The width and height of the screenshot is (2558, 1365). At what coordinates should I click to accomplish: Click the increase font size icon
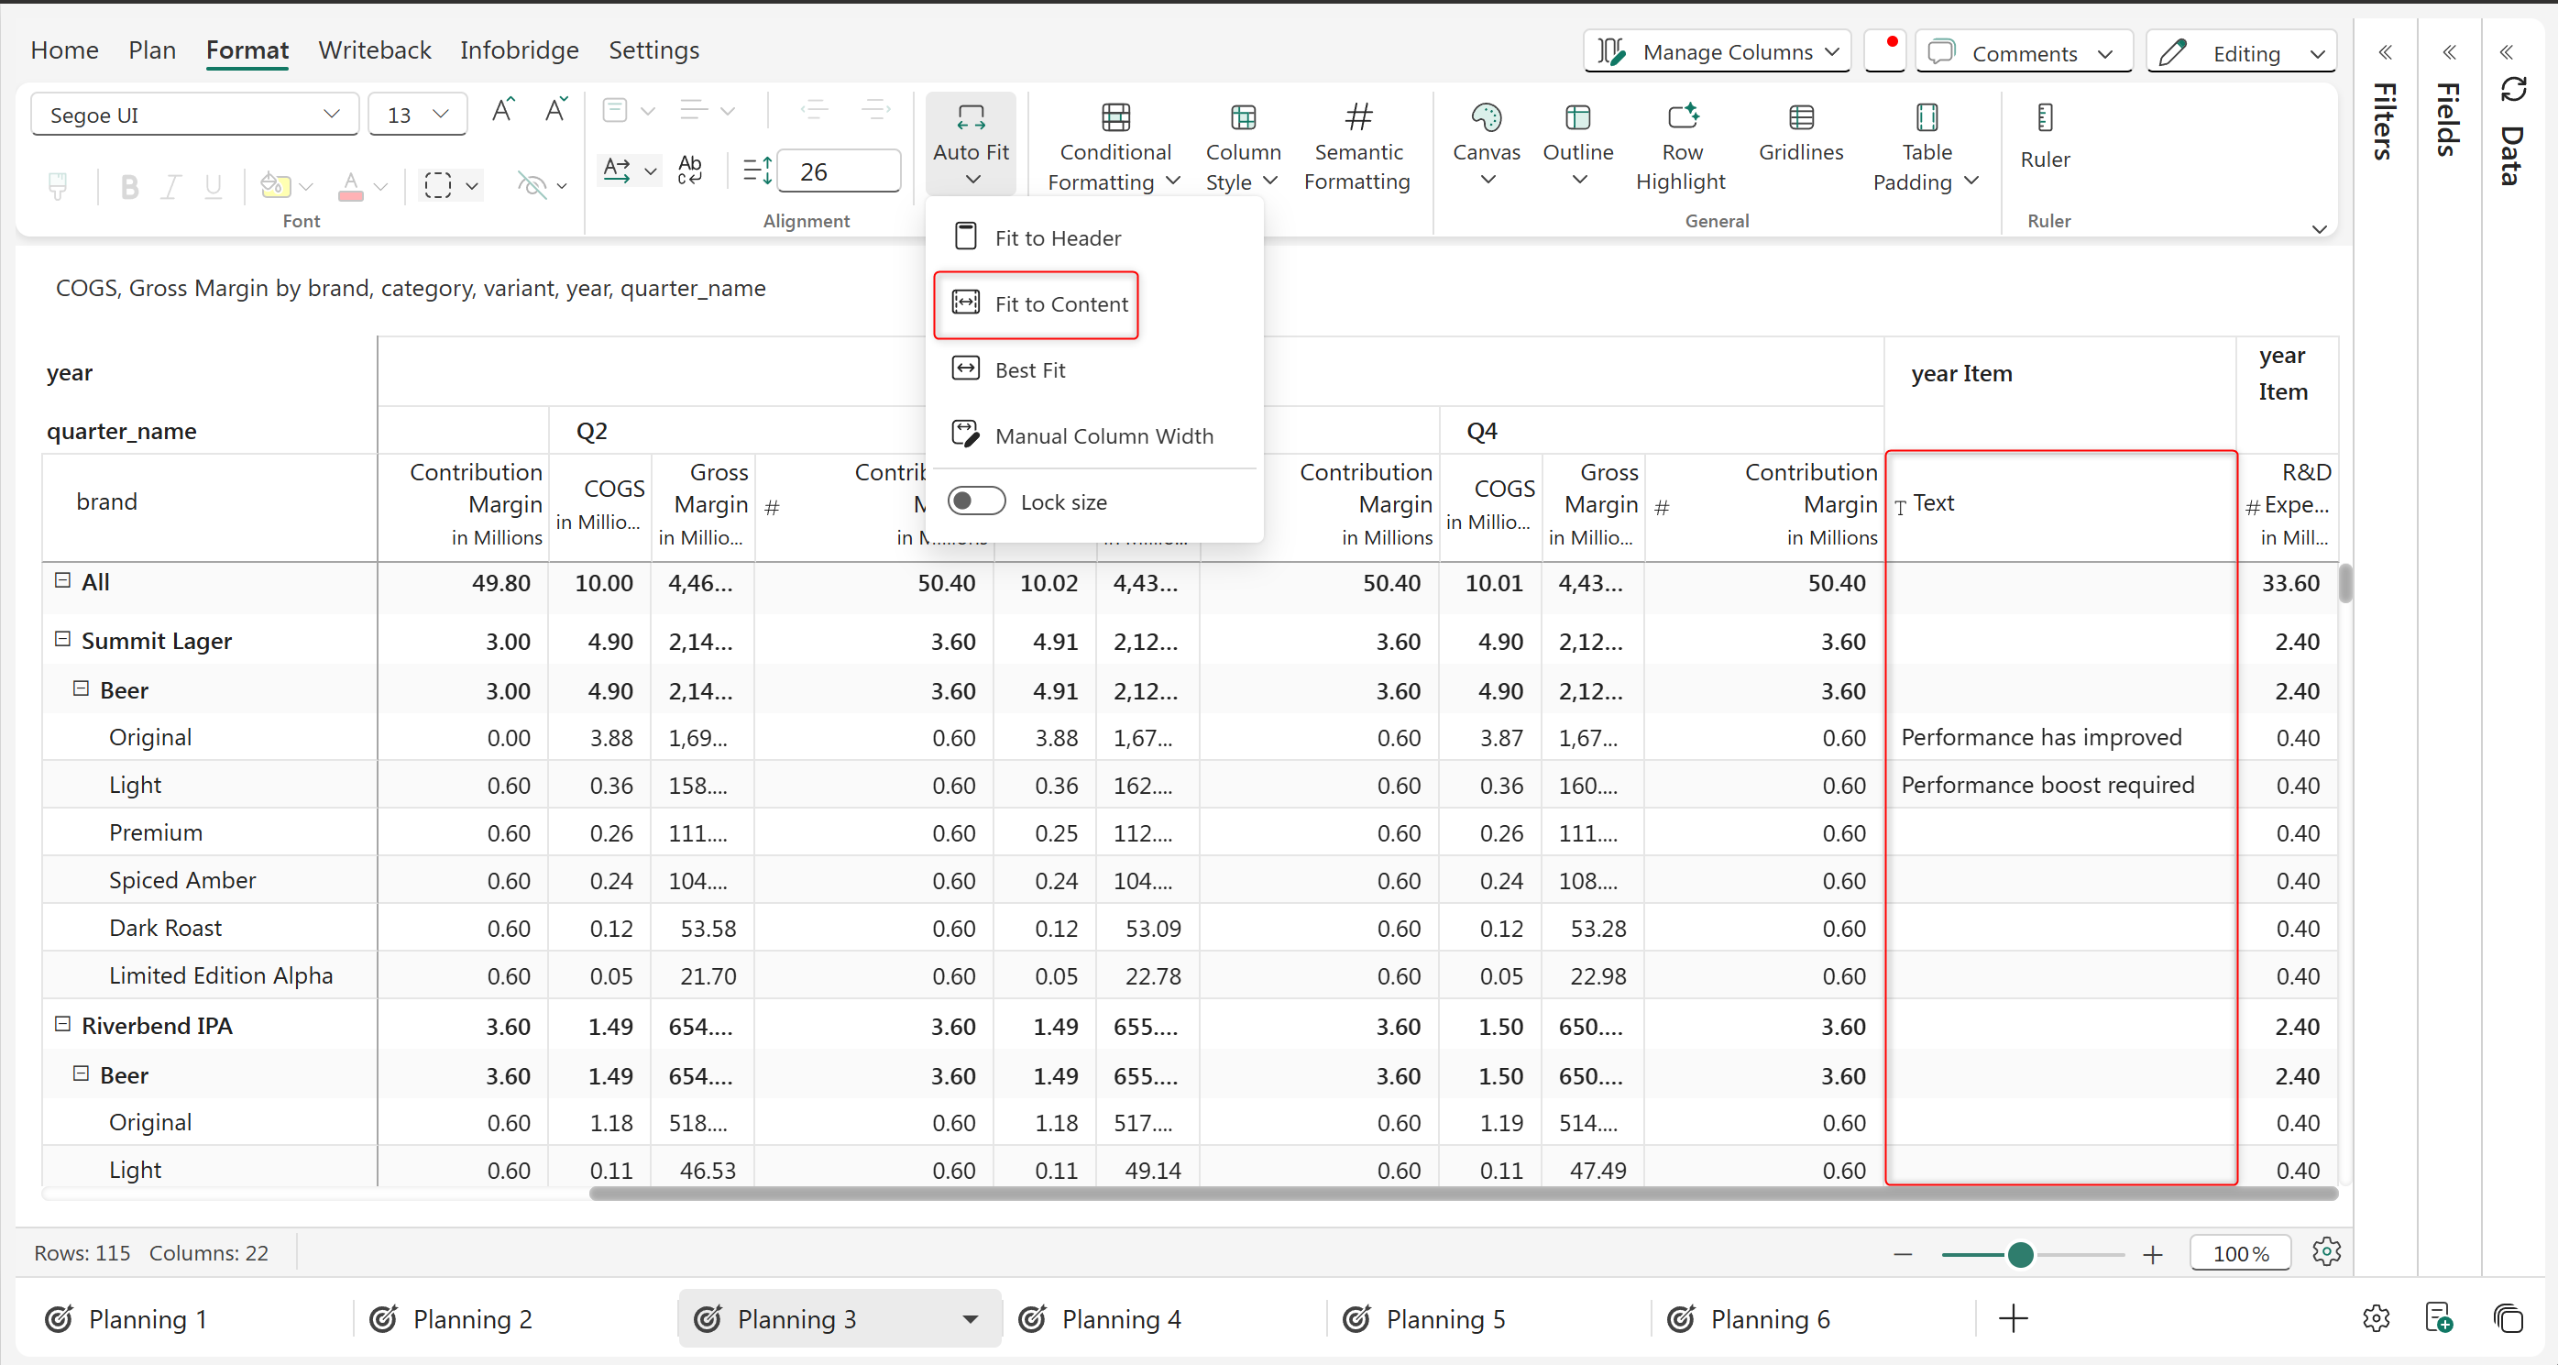(502, 110)
